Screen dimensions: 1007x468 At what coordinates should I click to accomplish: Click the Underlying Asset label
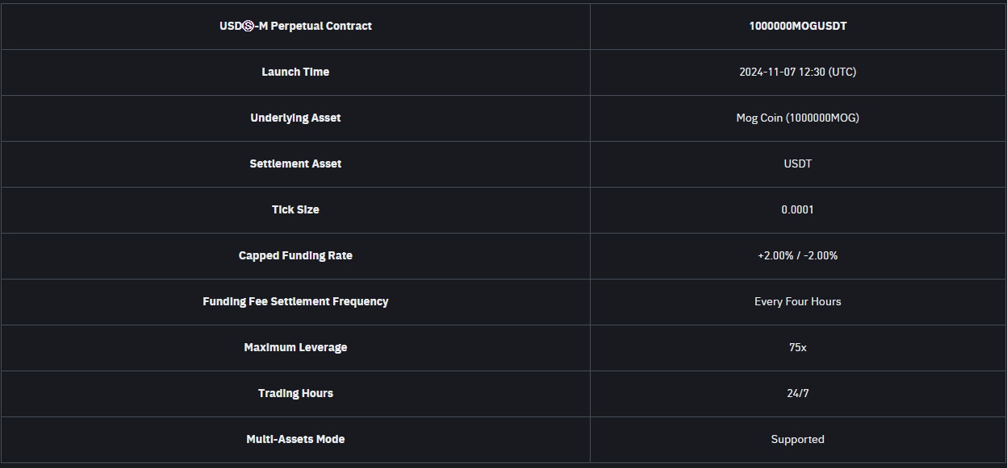click(295, 118)
